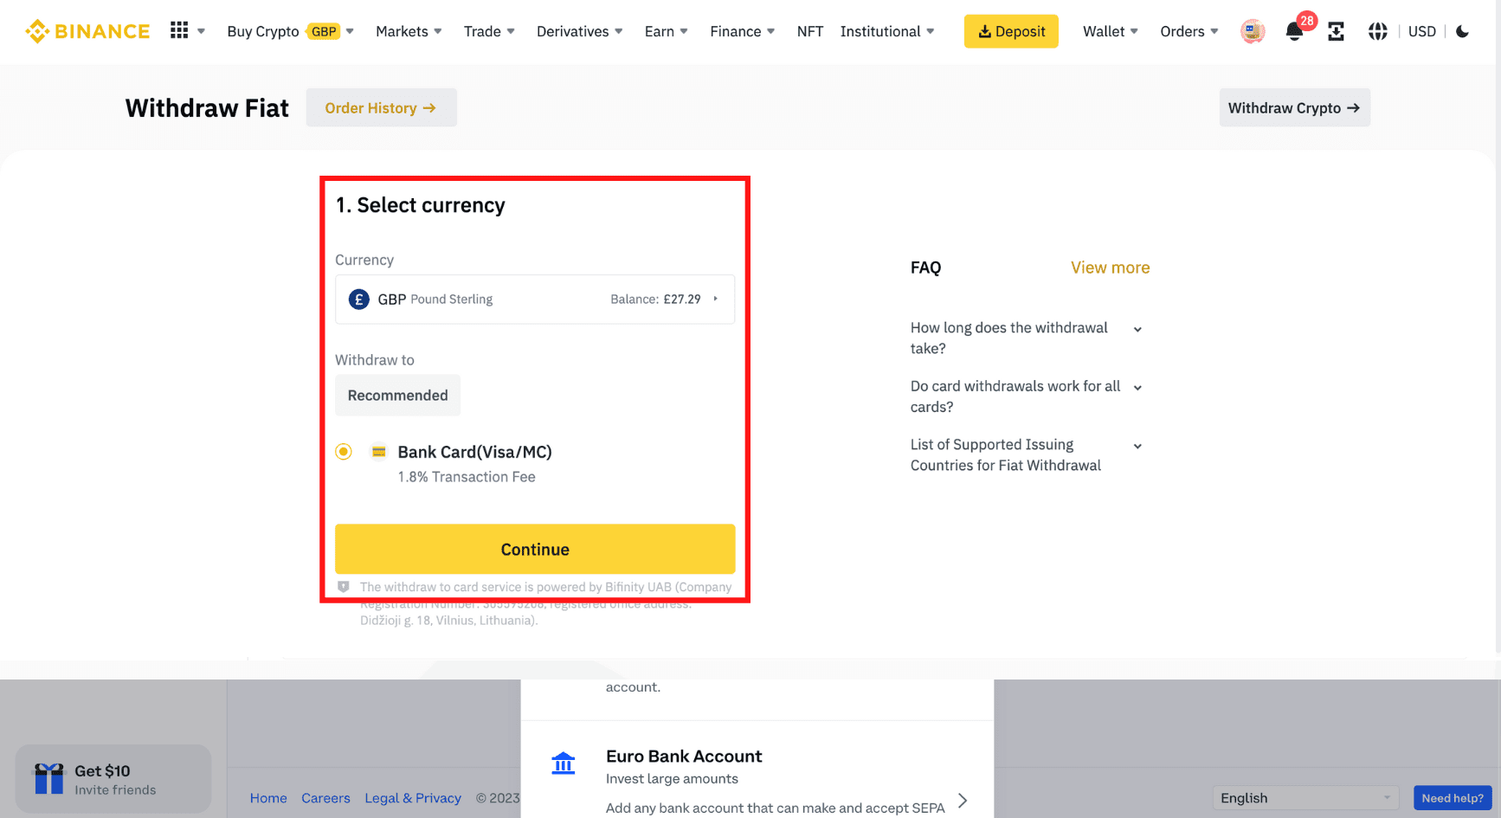
Task: Expand the Institutional menu
Action: [887, 31]
